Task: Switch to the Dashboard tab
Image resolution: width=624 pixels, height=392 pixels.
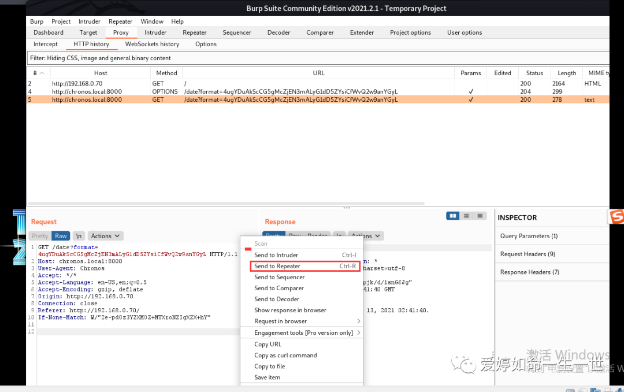Action: coord(49,32)
